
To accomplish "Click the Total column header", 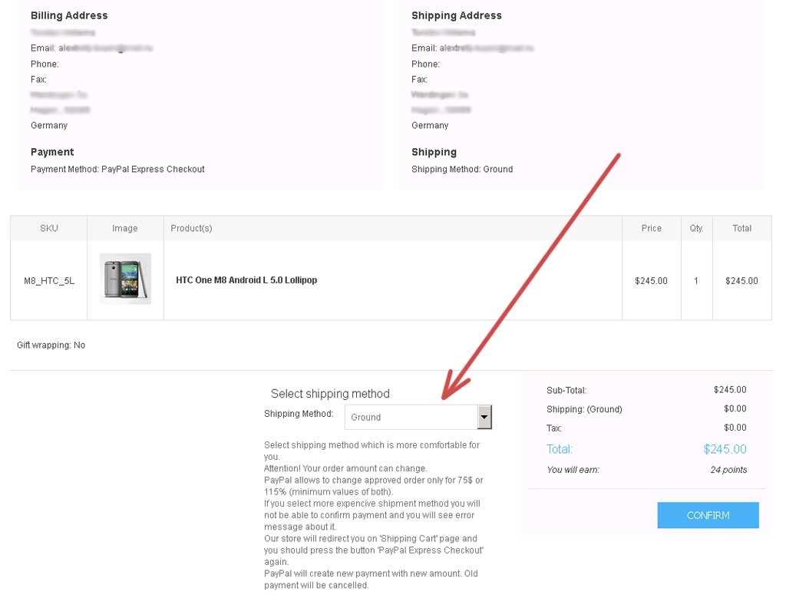I will pos(741,228).
